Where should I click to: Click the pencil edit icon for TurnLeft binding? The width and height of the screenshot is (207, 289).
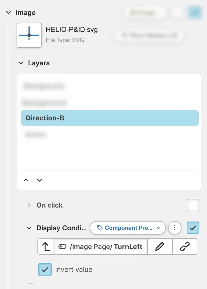point(160,246)
